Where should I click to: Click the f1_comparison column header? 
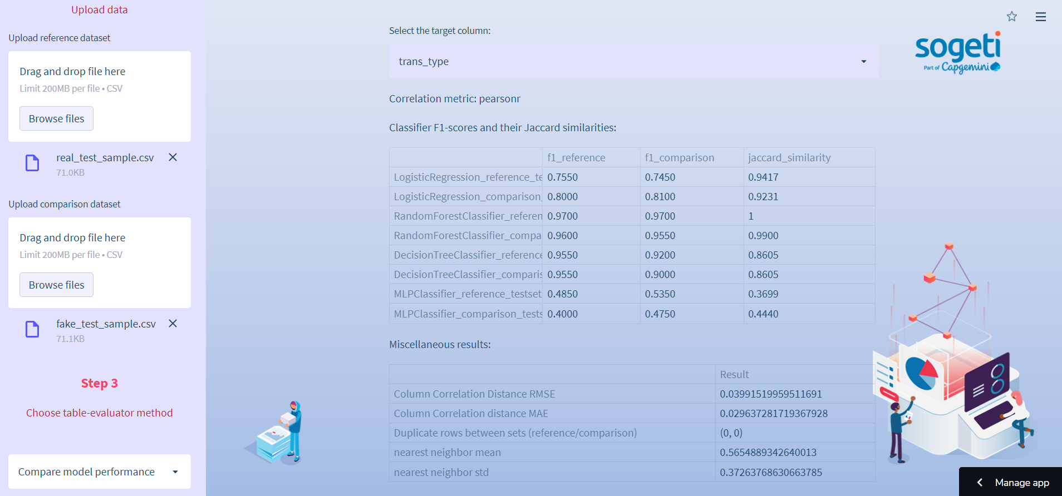coord(679,157)
